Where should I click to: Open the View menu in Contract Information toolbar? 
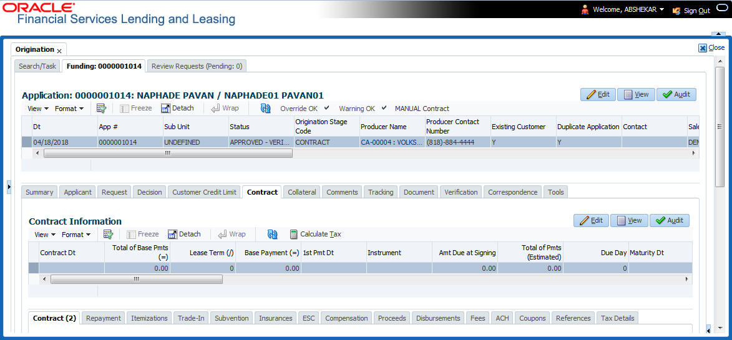[45, 234]
